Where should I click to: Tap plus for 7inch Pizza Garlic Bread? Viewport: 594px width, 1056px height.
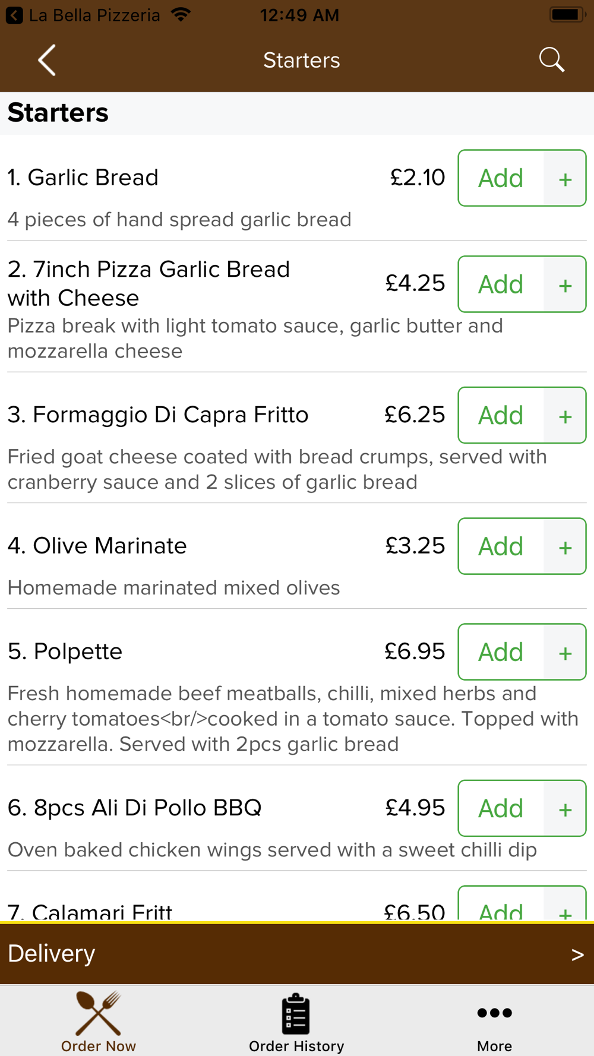565,284
